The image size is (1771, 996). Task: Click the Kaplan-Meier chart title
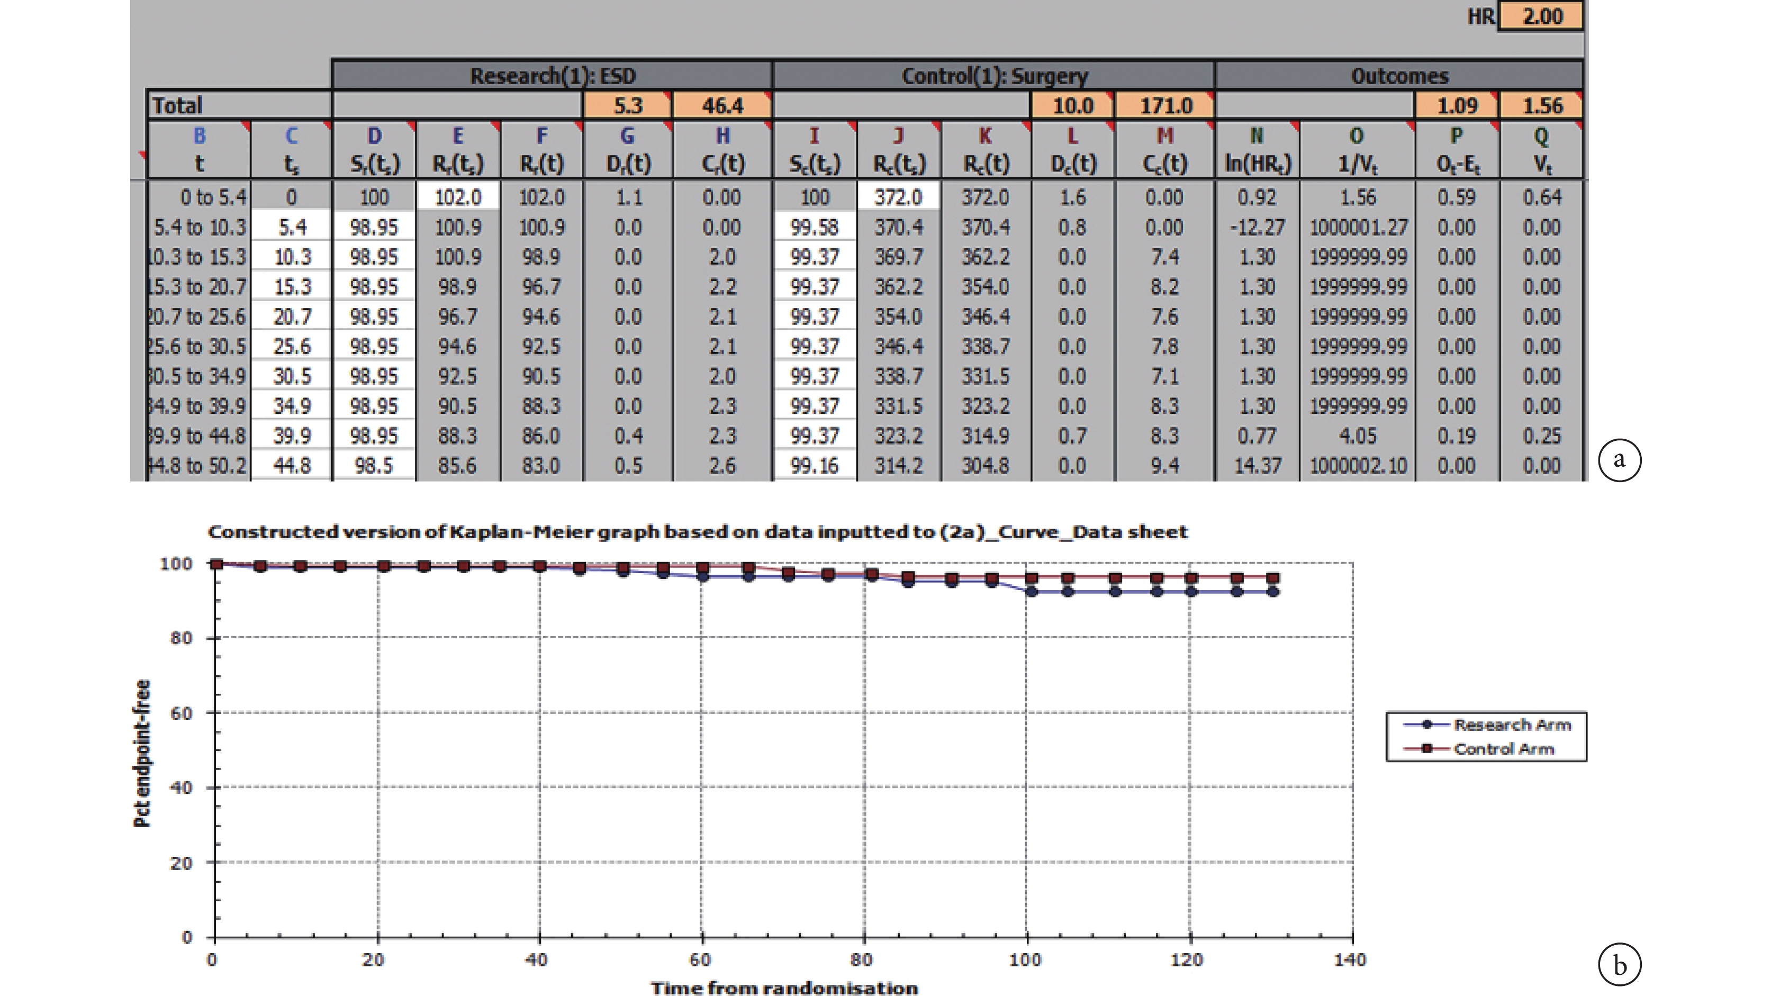pos(698,531)
